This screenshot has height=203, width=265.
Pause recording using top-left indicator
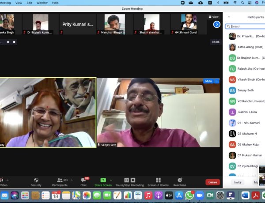[x=8, y=42]
